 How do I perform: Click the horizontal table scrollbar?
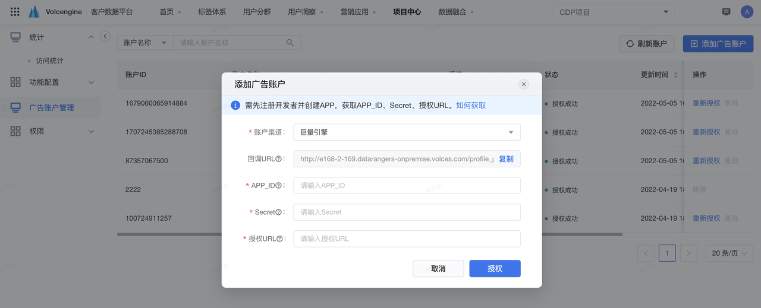(369, 234)
